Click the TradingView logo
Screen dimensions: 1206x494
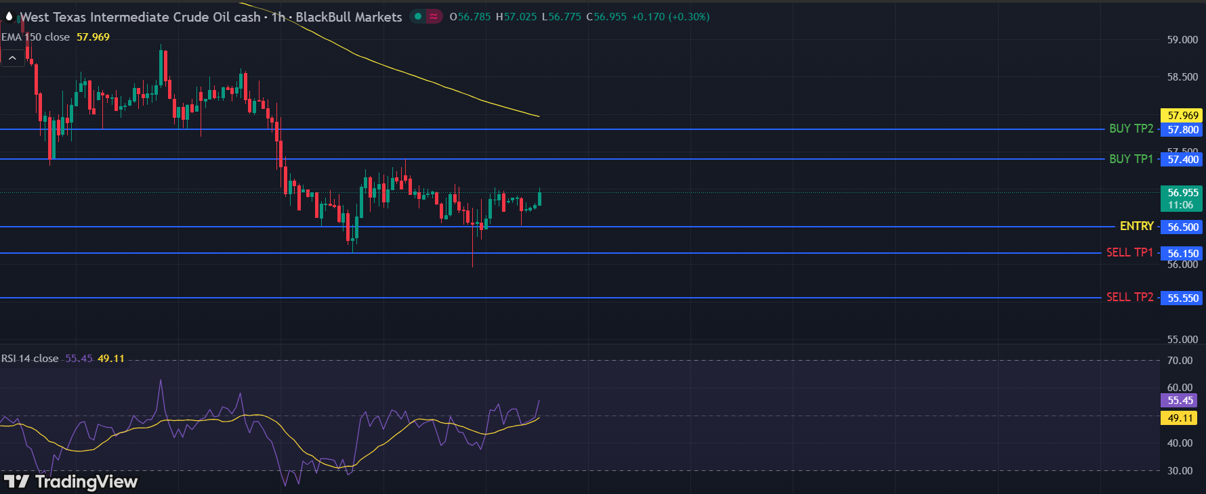click(70, 482)
